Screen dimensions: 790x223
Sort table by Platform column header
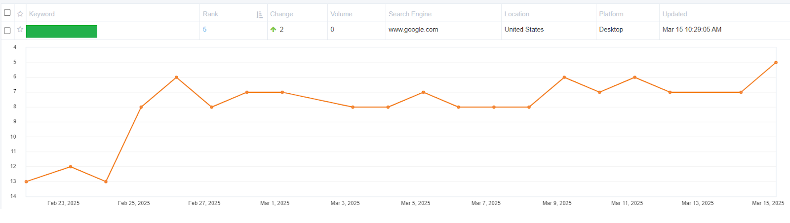611,14
